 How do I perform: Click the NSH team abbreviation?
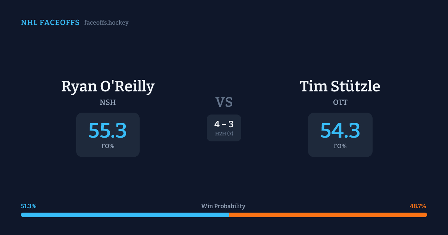[x=108, y=102]
